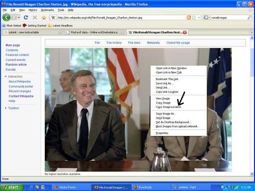
Task: Choose Save Image As
Action: (x=178, y=114)
